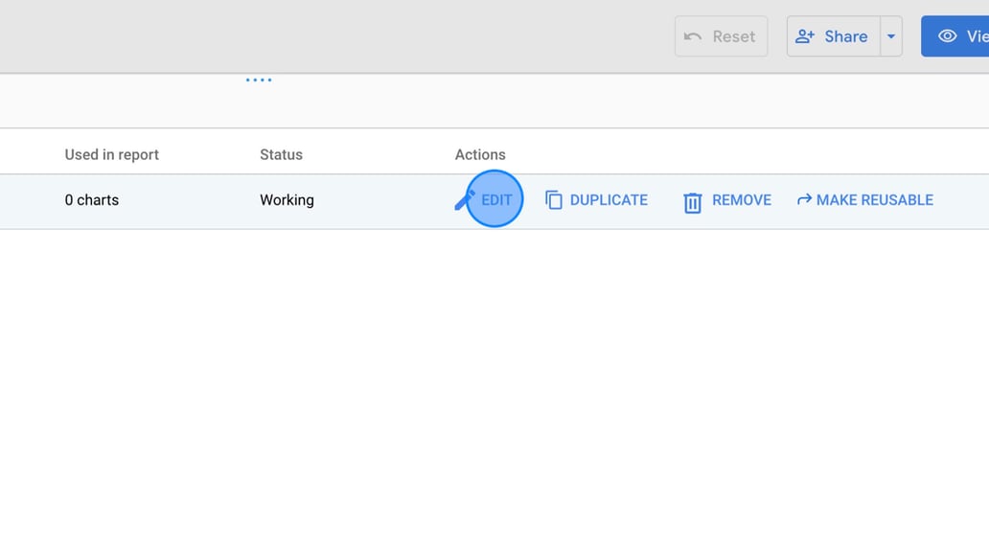
Task: Click the share arrow icon beside MAKE REUSABLE
Action: coord(803,199)
